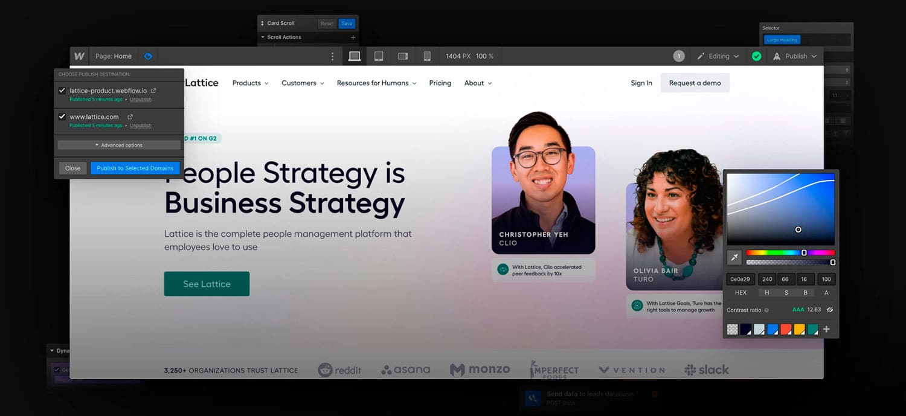Select the orange color swatch
The height and width of the screenshot is (416, 906).
tap(798, 329)
